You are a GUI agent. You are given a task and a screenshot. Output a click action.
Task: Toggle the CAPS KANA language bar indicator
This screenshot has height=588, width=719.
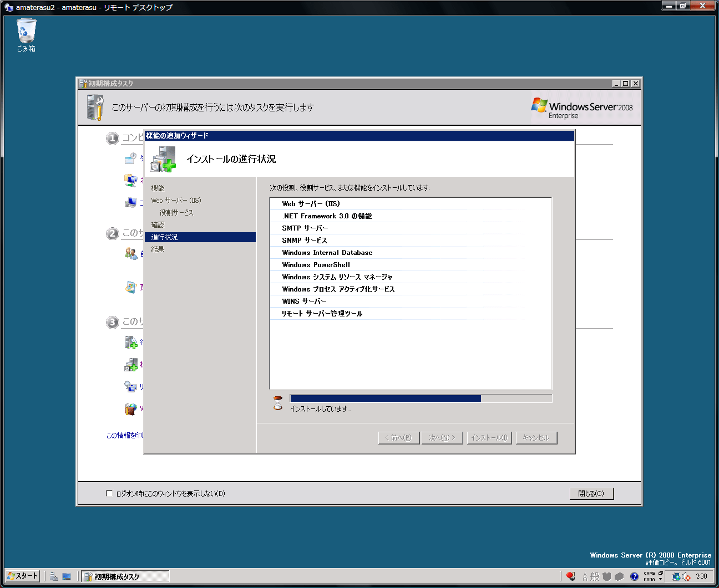(x=649, y=576)
